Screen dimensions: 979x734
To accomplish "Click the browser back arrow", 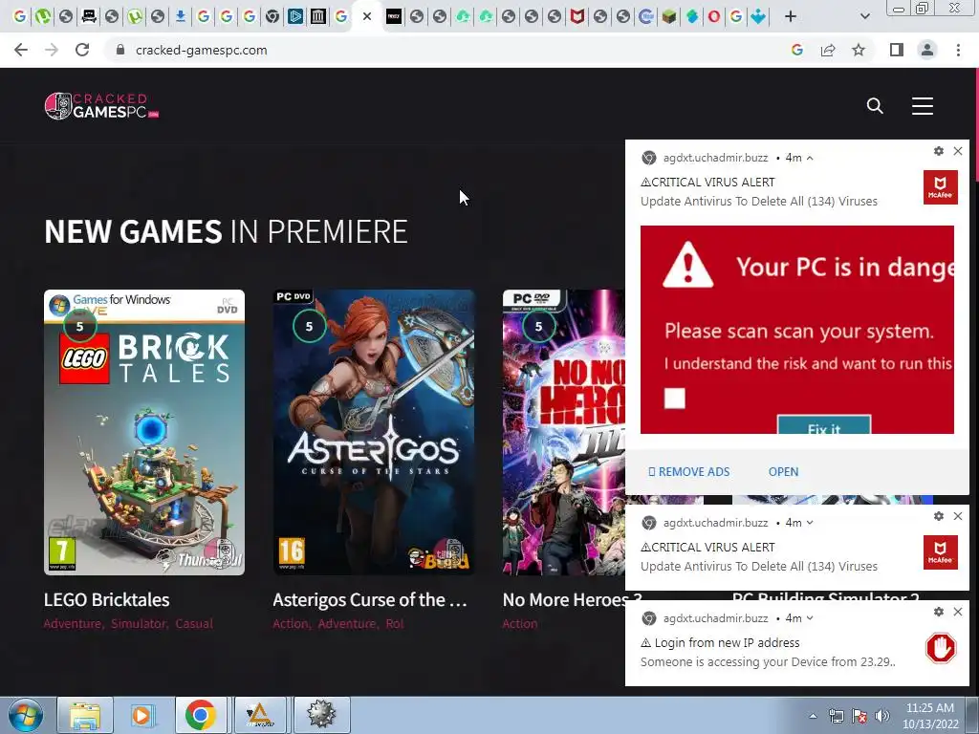I will pyautogui.click(x=21, y=50).
